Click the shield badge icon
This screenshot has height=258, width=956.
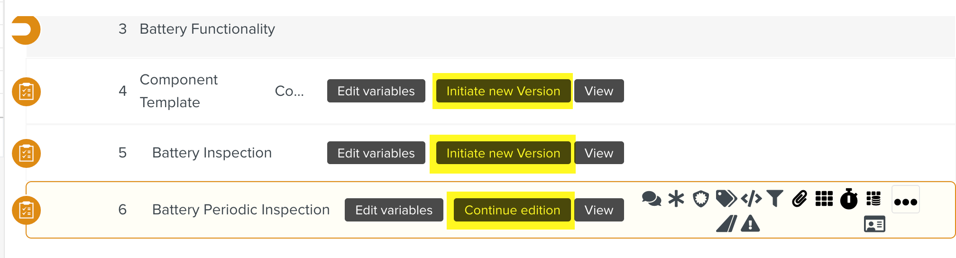[x=701, y=199]
